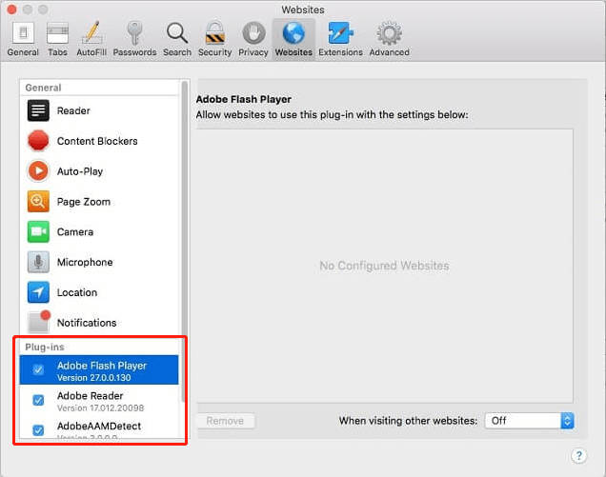Image resolution: width=606 pixels, height=477 pixels.
Task: Open the 'When visiting other websites' dropdown
Action: pos(529,421)
